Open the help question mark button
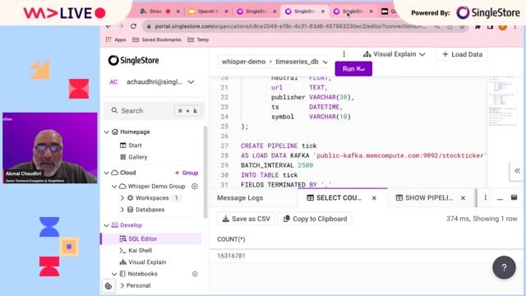526x296 pixels. (x=504, y=267)
